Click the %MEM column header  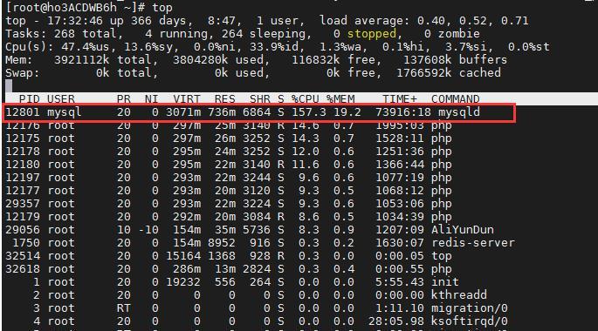coord(340,99)
